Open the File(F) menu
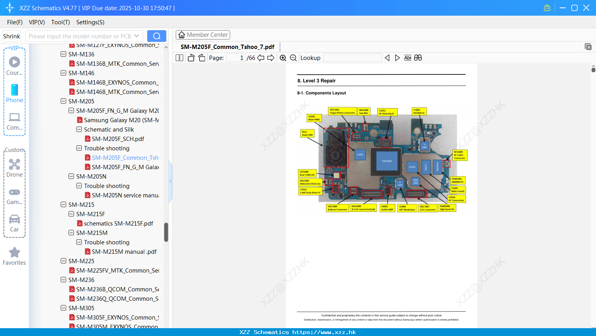Image resolution: width=596 pixels, height=336 pixels. pos(15,22)
